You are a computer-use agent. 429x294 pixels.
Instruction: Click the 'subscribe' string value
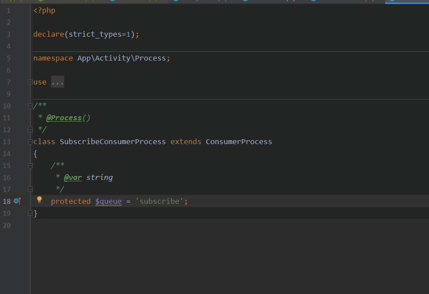click(x=159, y=201)
